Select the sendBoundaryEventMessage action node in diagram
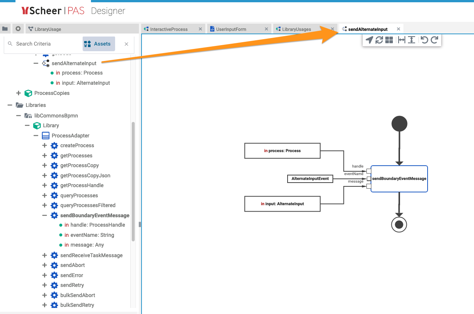The image size is (474, 314). (399, 179)
